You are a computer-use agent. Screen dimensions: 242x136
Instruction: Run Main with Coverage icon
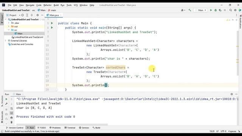pyautogui.click(x=220, y=10)
